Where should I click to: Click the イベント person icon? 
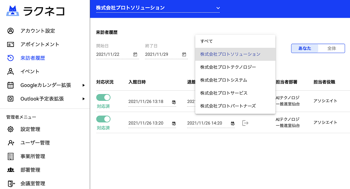[11, 71]
